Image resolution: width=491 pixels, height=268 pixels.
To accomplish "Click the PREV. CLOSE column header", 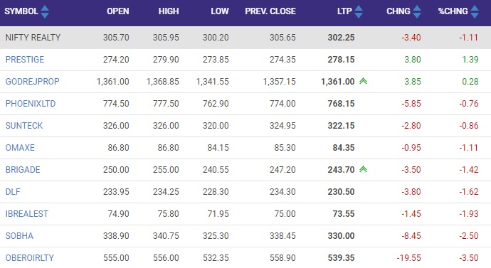I will coord(270,11).
